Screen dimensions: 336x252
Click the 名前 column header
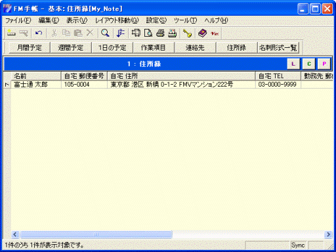click(36, 76)
